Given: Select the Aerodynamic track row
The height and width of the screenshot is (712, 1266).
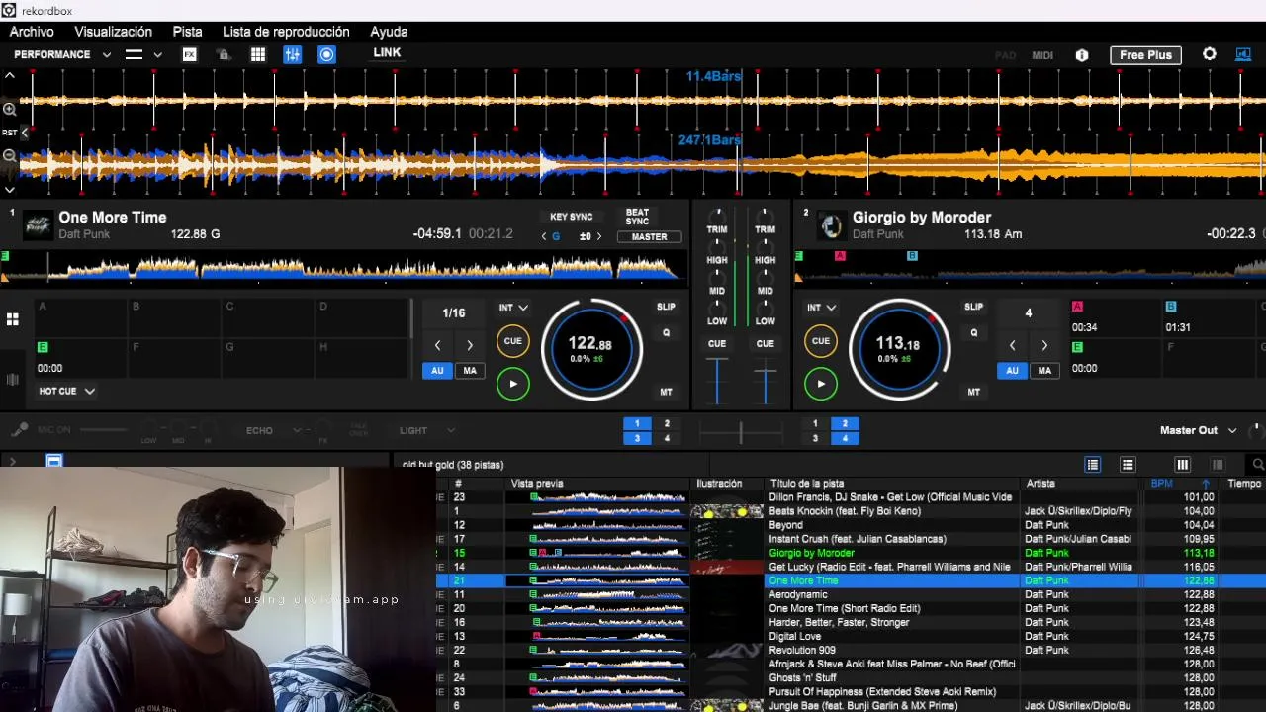Looking at the screenshot, I should [x=851, y=594].
